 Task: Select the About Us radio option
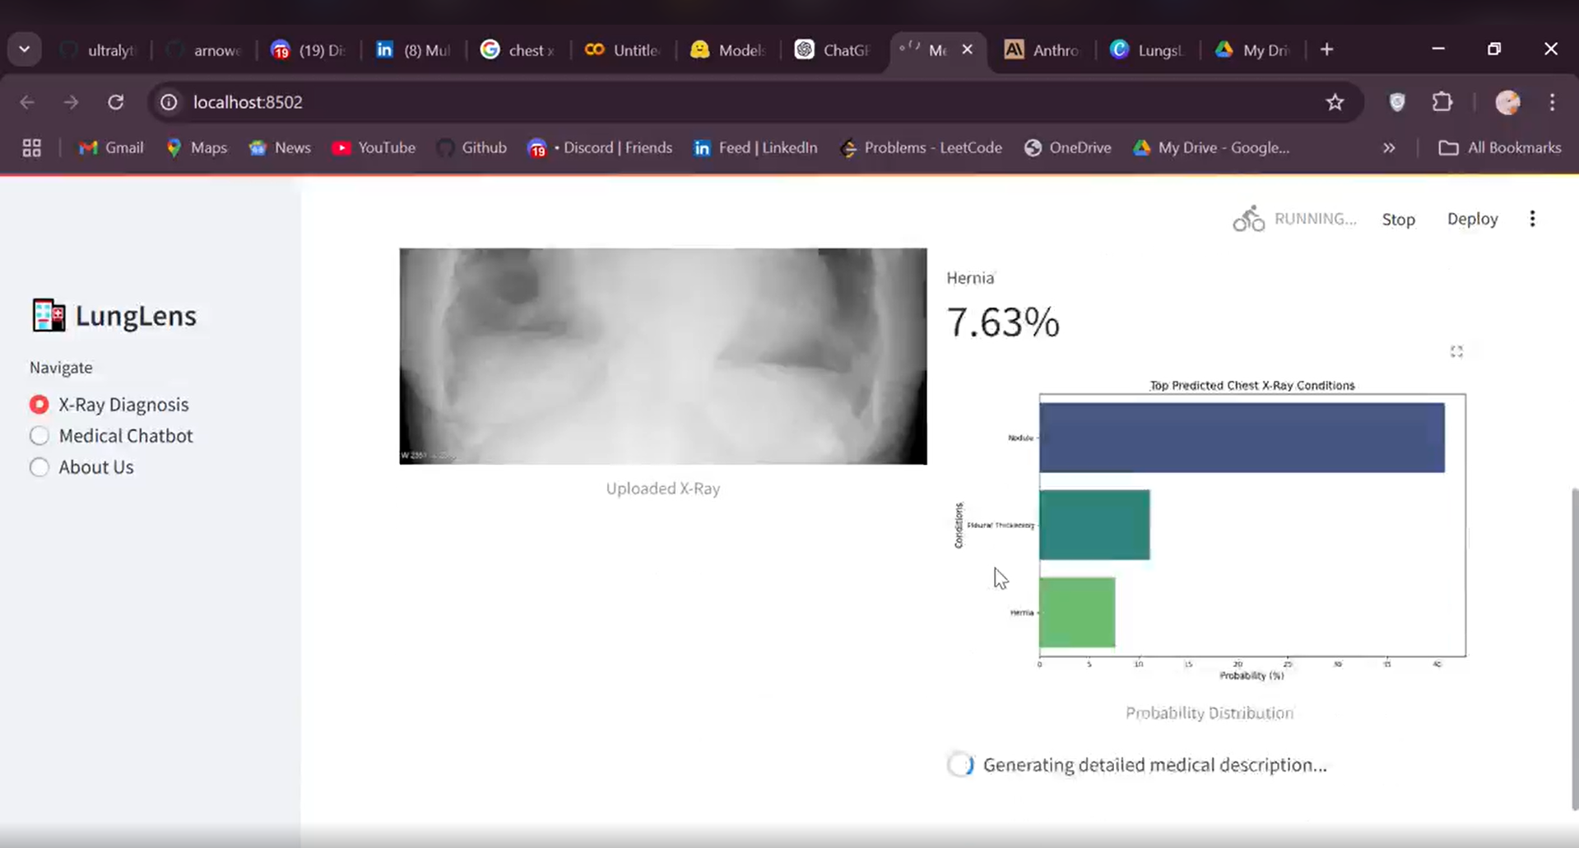39,467
